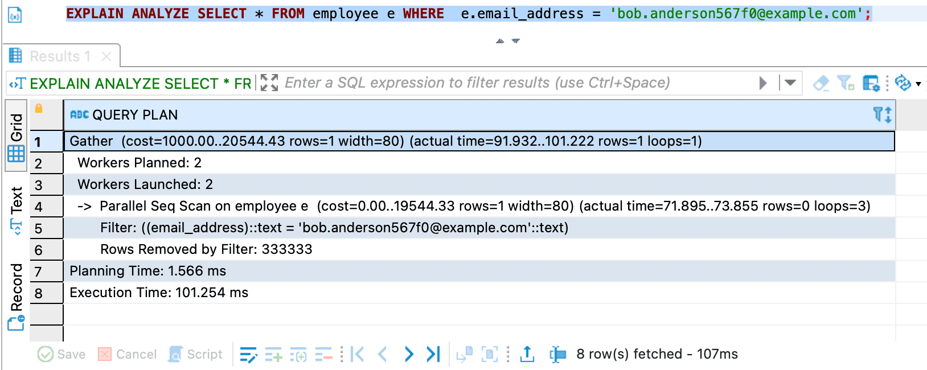Screen dimensions: 927x370
Task: Select the Gather cost plan cell
Action: point(479,141)
